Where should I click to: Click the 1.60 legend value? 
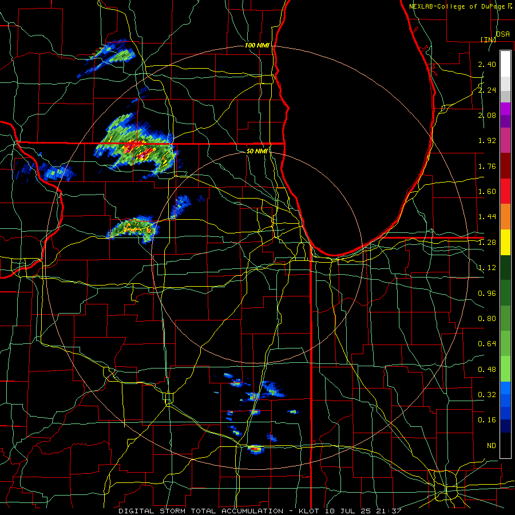coord(487,192)
